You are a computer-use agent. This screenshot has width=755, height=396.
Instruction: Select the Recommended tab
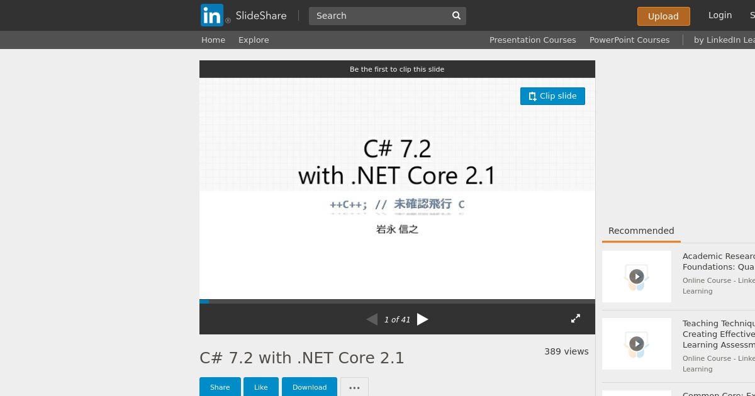click(x=641, y=231)
